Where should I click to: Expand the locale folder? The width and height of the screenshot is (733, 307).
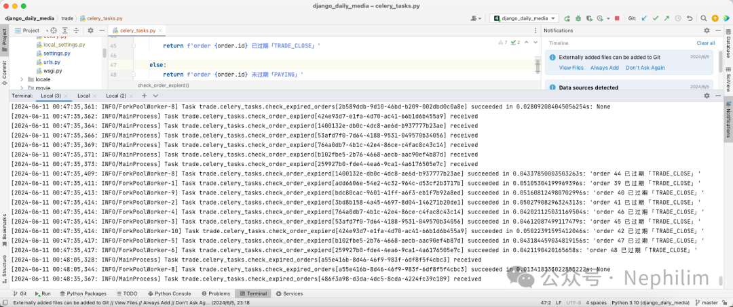pyautogui.click(x=22, y=79)
